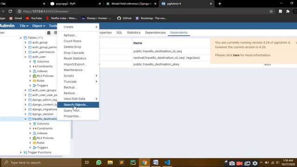
Task: Click the view data grid icon
Action: 56,33
